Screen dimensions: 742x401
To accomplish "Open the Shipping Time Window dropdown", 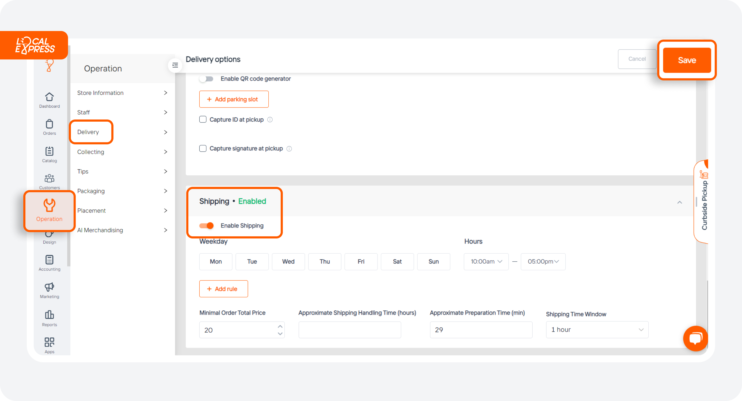I will [x=597, y=330].
